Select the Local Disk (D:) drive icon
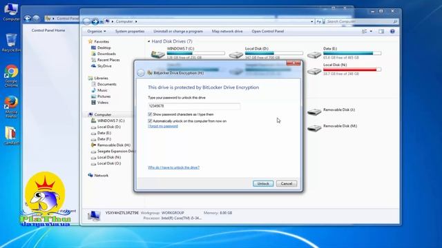The height and width of the screenshot is (248, 442). [x=236, y=55]
